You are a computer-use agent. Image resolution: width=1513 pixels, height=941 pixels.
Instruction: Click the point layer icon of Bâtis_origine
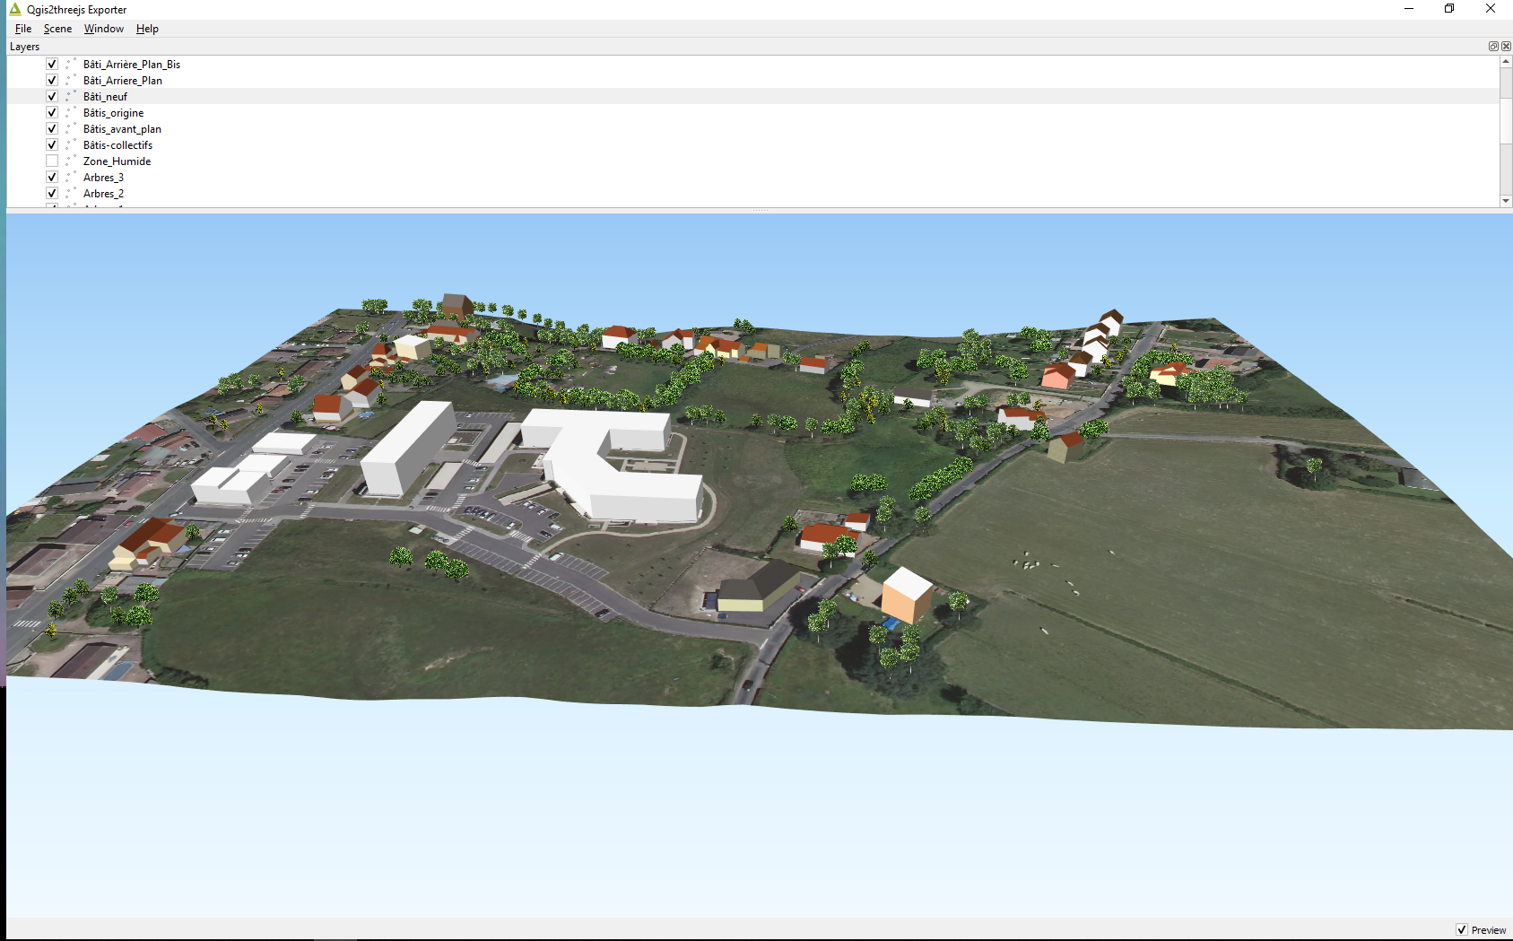[71, 113]
